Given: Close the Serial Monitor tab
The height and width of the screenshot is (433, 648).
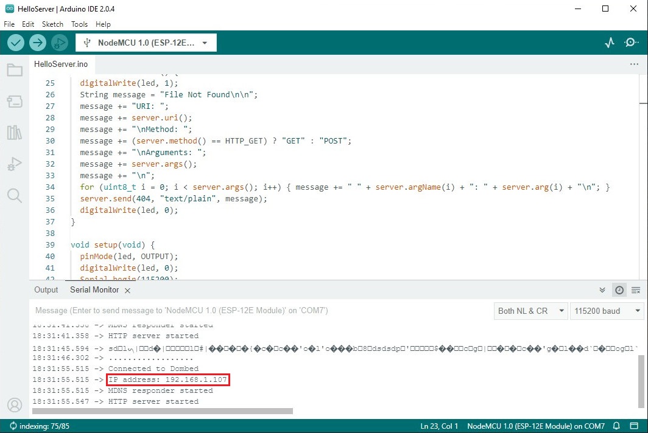Looking at the screenshot, I should [x=127, y=291].
